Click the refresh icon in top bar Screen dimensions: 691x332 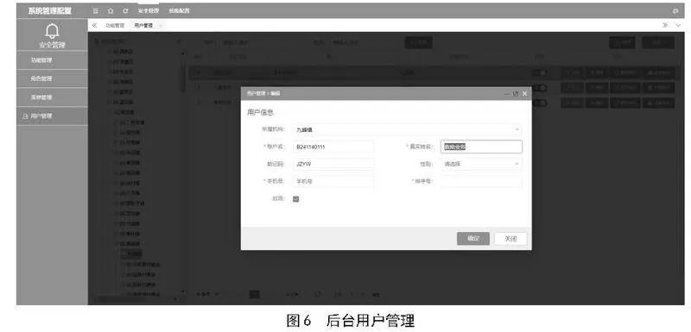click(125, 10)
